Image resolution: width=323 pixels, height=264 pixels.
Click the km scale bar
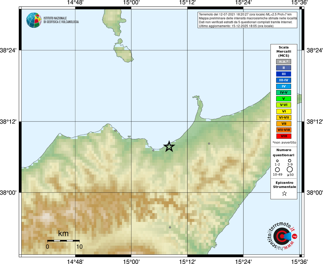point(63,241)
